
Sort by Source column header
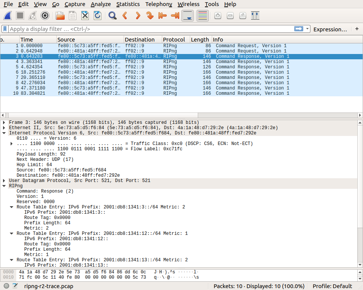(x=90, y=40)
